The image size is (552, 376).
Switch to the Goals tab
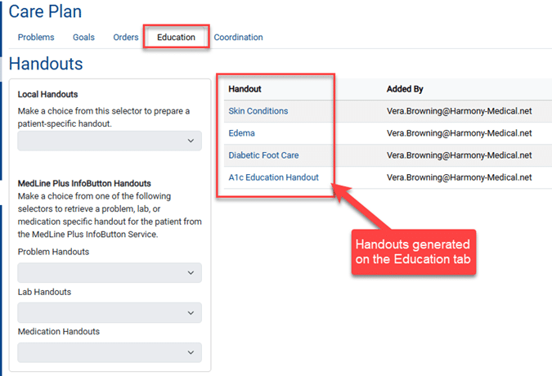pyautogui.click(x=83, y=38)
